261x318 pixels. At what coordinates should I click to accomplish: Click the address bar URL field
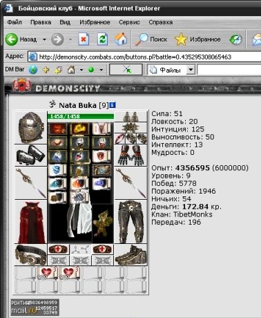[x=145, y=57]
